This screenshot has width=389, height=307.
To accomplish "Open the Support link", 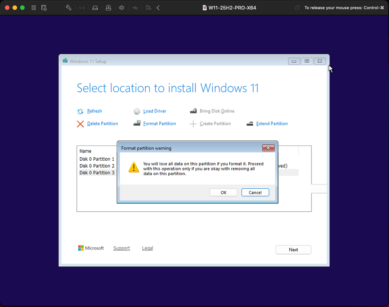I will [x=121, y=248].
